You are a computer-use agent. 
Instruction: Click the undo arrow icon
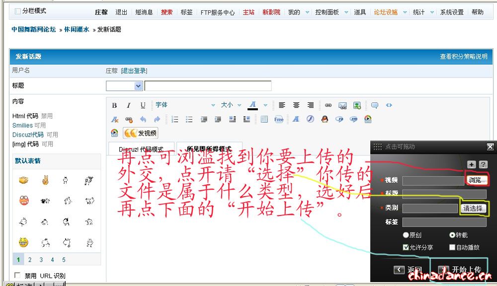pyautogui.click(x=143, y=119)
